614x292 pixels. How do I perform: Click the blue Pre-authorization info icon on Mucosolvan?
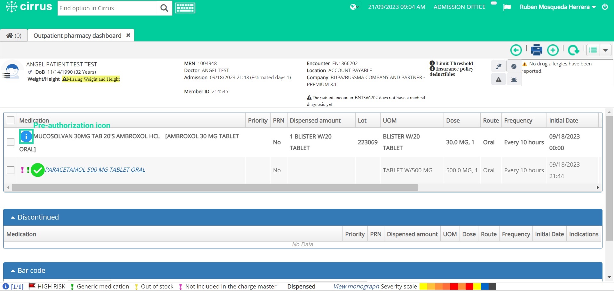coord(26,136)
